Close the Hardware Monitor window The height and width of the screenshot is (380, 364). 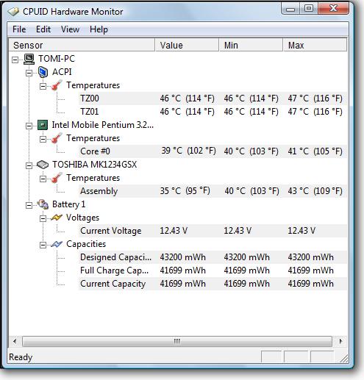(333, 9)
